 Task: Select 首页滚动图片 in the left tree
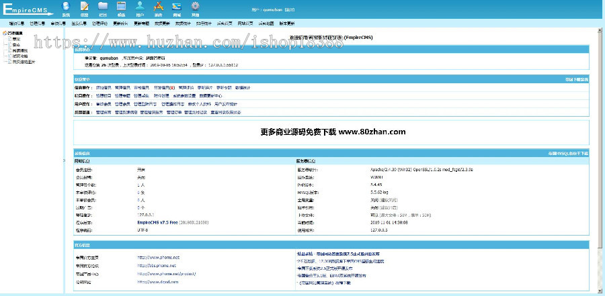coord(24,62)
